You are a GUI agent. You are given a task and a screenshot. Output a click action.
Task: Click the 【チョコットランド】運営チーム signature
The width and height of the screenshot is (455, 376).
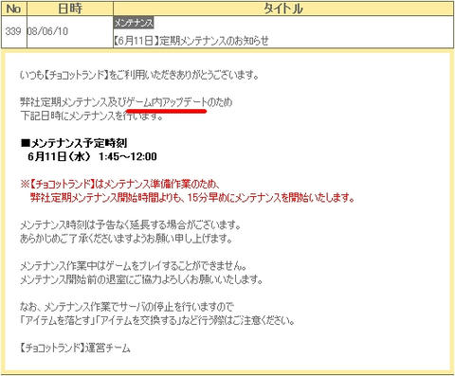coord(75,348)
